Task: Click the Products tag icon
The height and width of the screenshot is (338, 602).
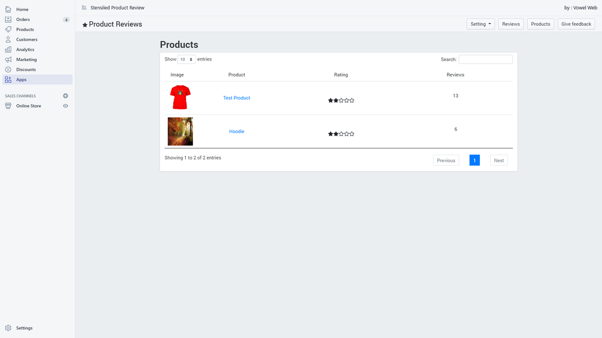Action: pyautogui.click(x=8, y=30)
